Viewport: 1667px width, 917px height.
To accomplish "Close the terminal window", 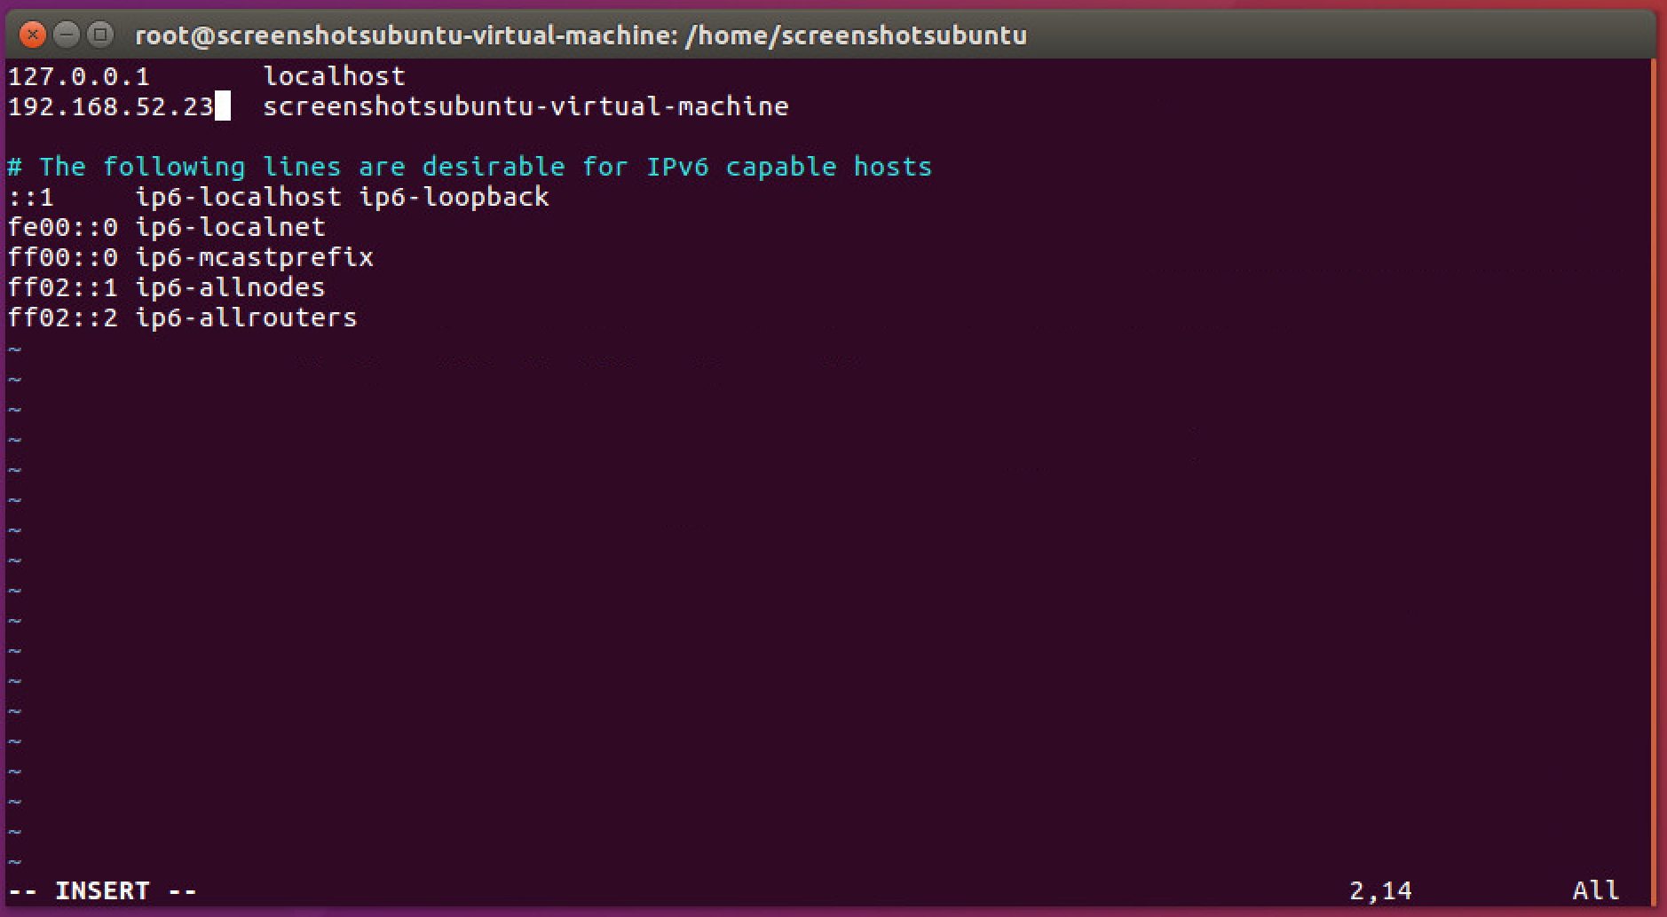I will pos(33,35).
